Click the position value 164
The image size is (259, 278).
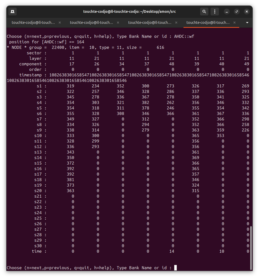pos(80,42)
